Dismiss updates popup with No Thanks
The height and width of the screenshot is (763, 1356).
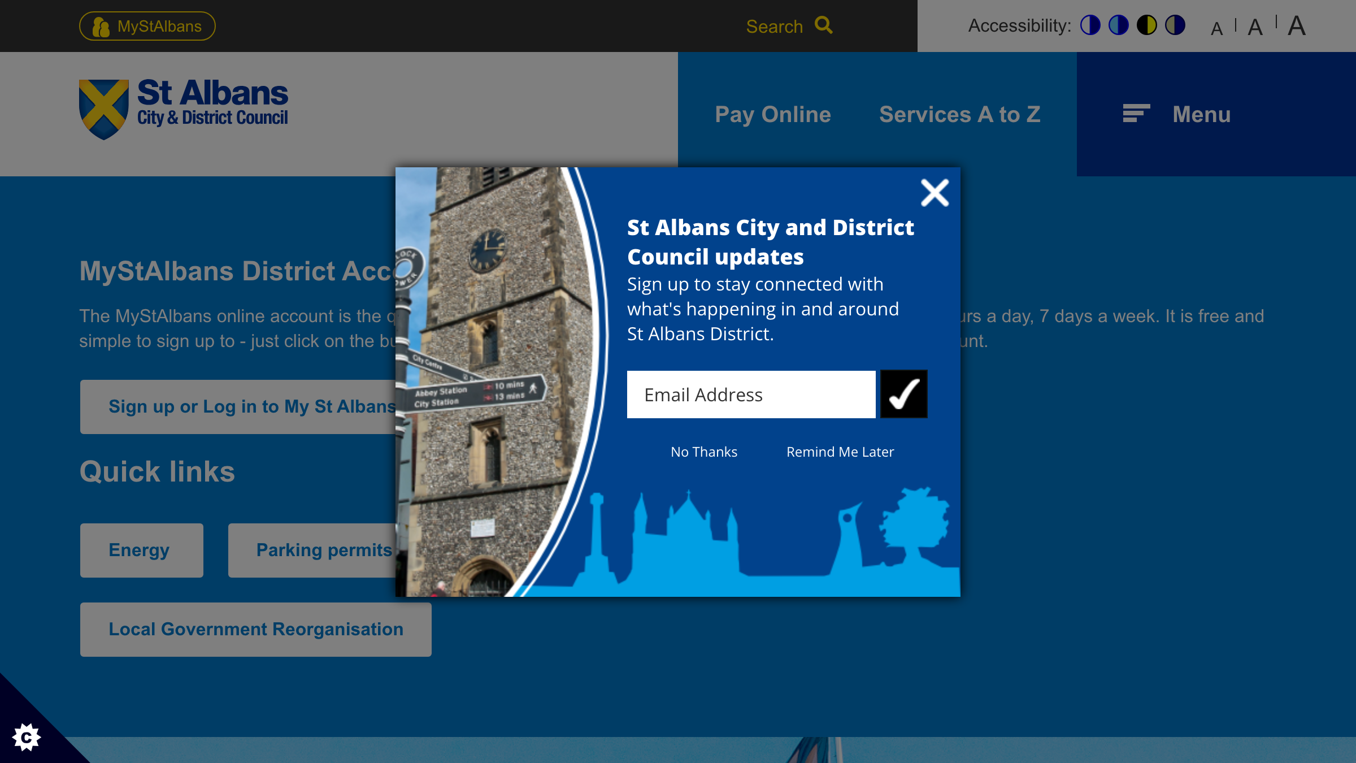point(703,451)
